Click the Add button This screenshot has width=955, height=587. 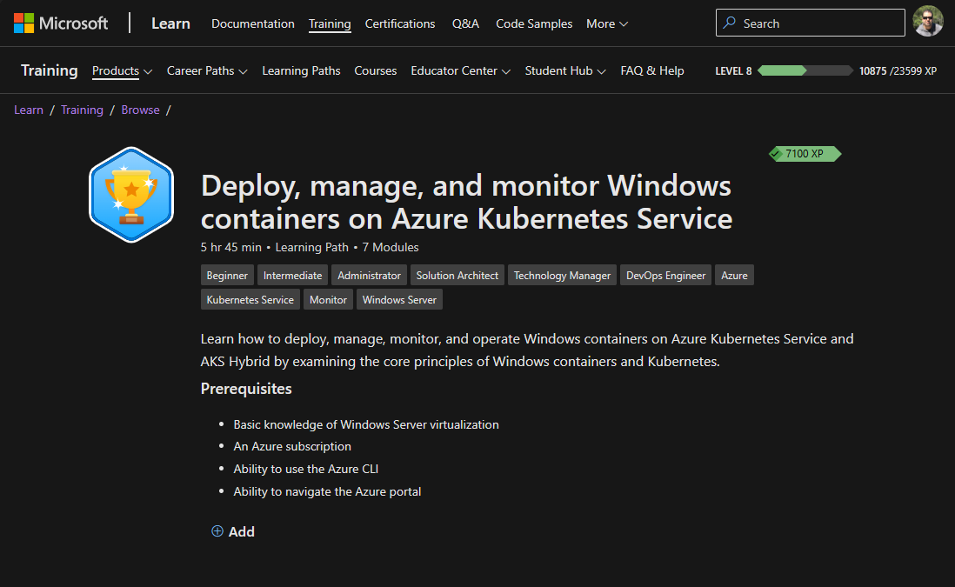point(232,531)
